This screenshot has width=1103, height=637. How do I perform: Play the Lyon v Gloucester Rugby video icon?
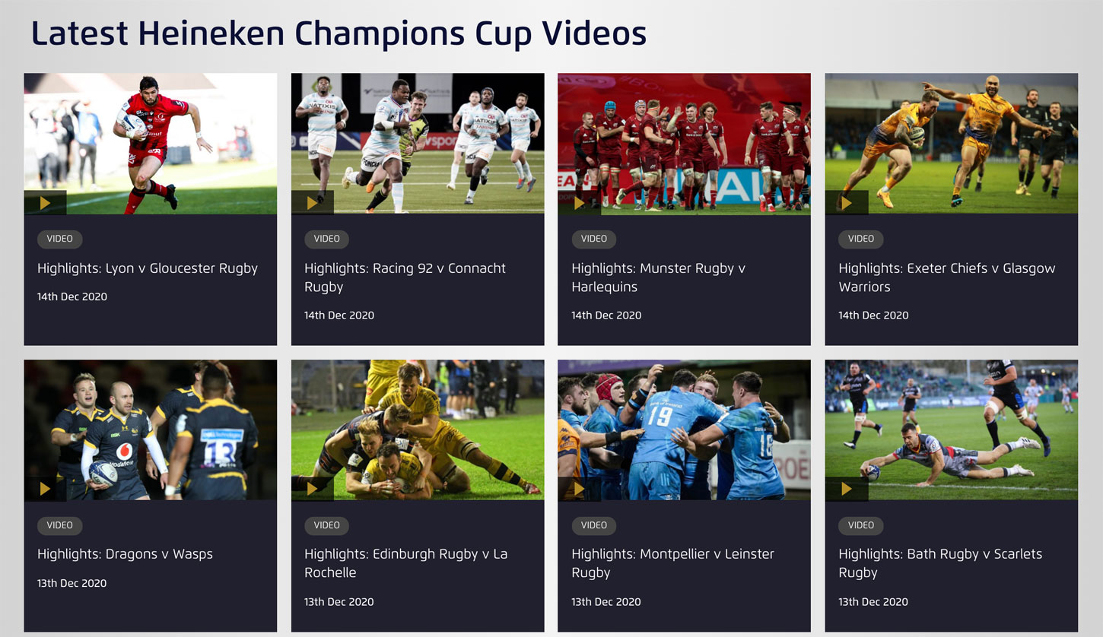click(45, 203)
